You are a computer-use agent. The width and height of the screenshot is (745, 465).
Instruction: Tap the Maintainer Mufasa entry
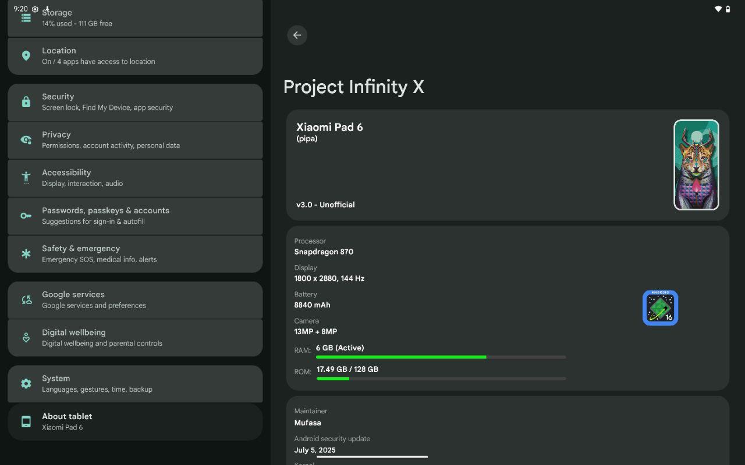coord(311,417)
